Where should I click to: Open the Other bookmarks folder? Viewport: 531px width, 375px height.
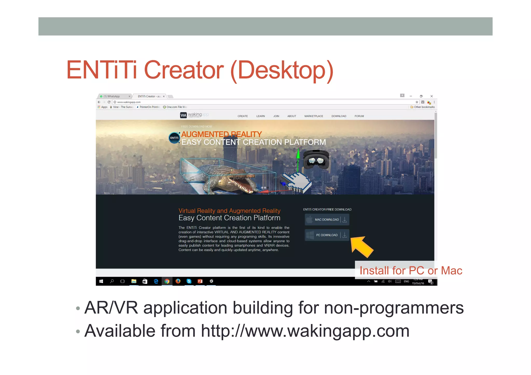(422, 107)
